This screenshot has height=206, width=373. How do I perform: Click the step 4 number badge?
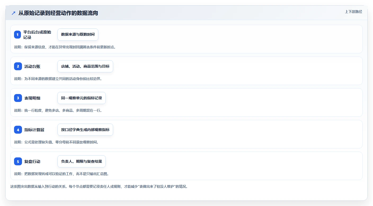tap(18, 130)
